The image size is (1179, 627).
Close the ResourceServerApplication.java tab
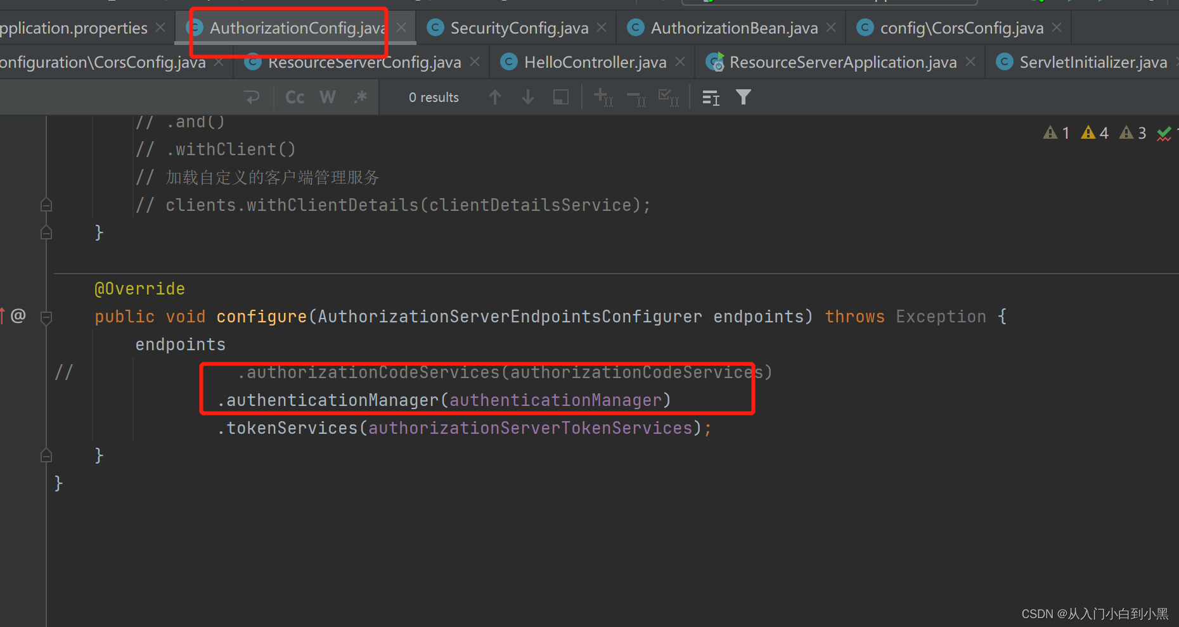click(x=970, y=62)
